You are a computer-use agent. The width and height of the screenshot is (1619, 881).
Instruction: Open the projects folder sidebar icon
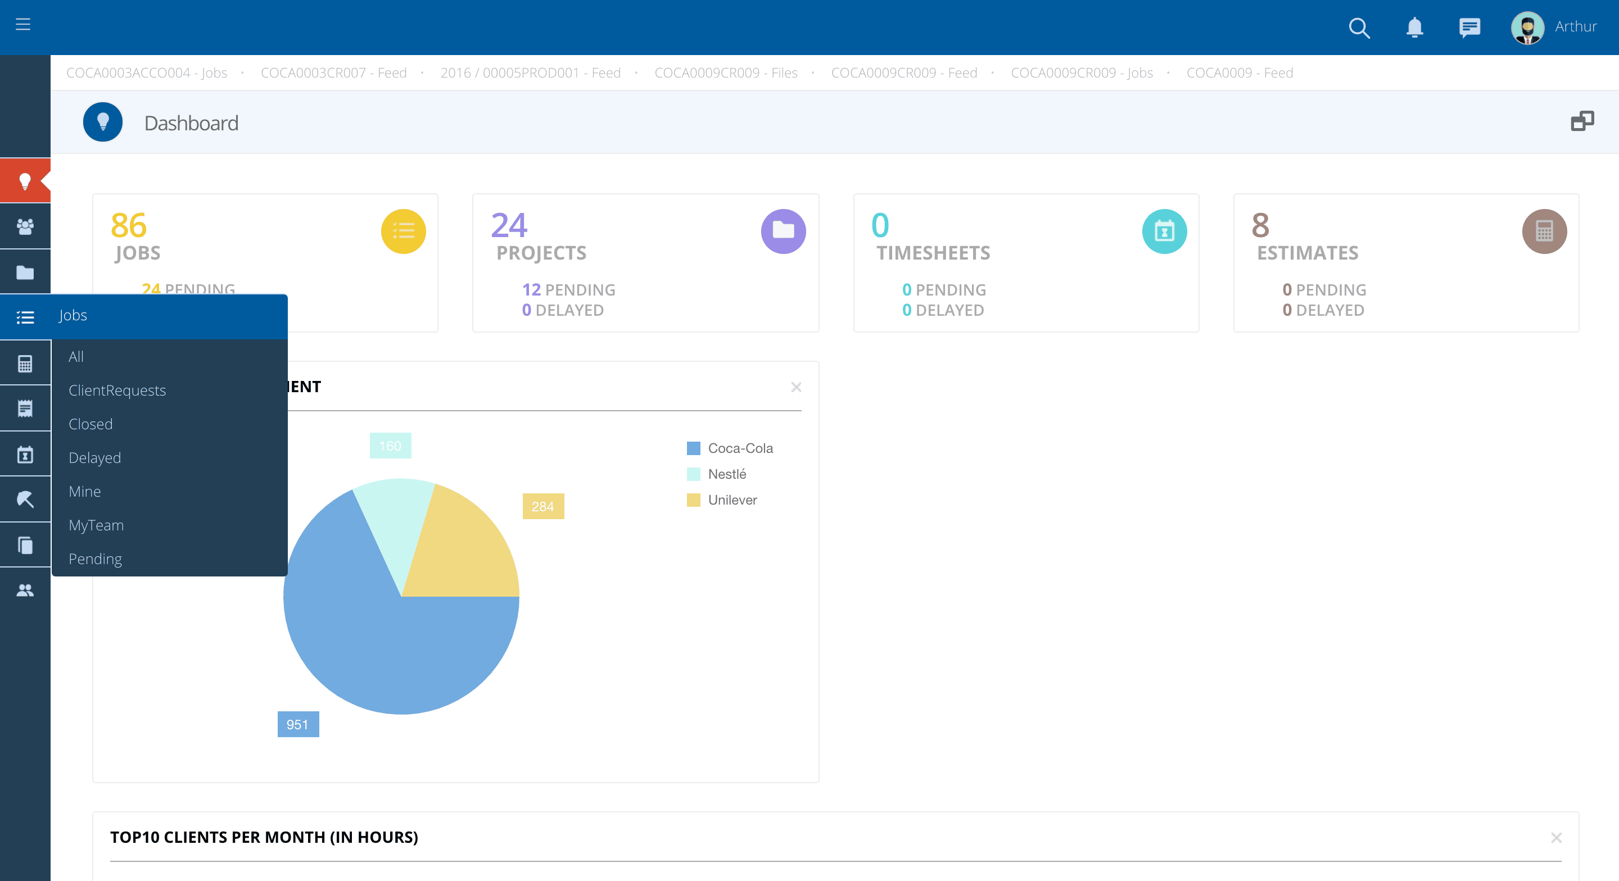click(25, 272)
